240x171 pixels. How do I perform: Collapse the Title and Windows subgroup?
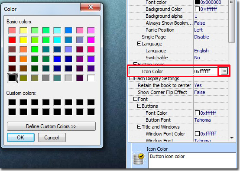[139, 127]
